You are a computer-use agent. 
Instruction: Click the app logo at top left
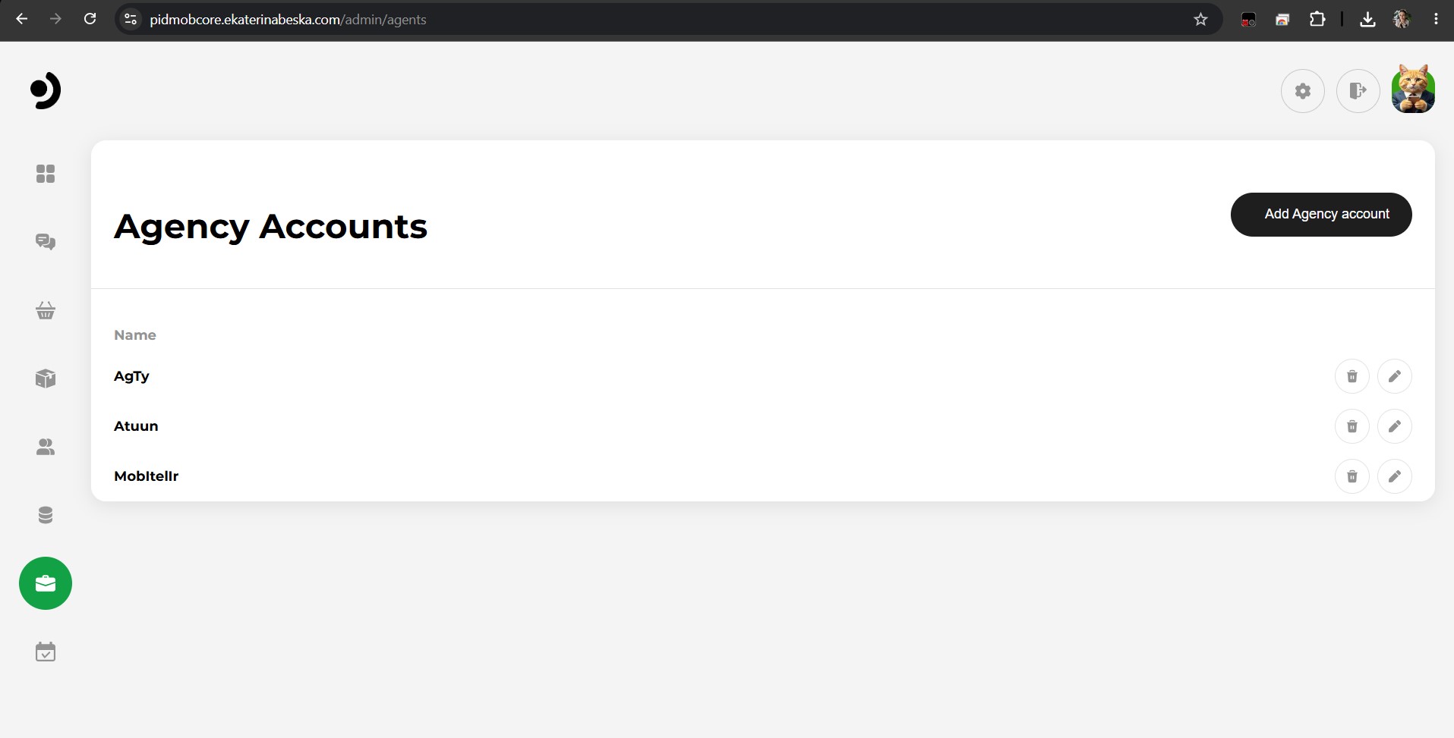click(x=46, y=91)
